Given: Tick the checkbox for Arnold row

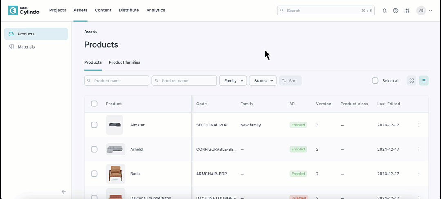Looking at the screenshot, I should [x=94, y=149].
